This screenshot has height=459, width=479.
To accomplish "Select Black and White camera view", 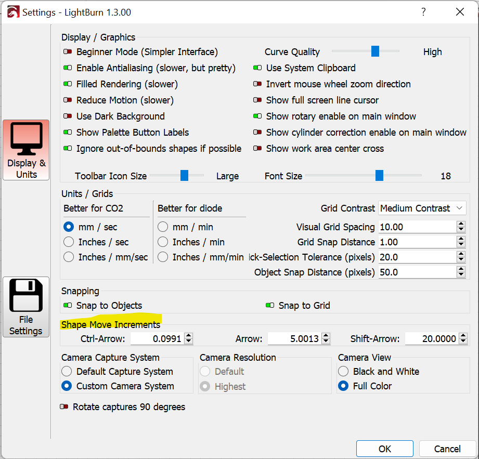I will (x=343, y=371).
